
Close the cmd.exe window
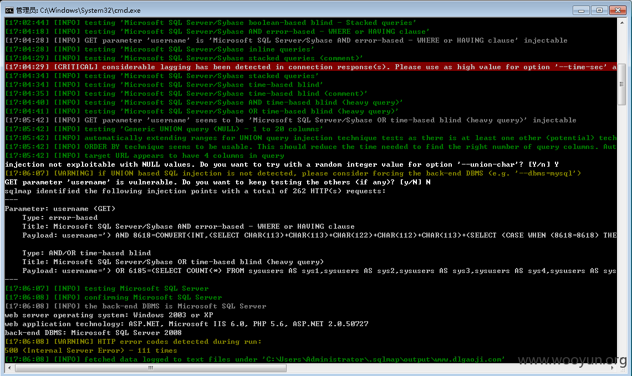click(x=618, y=11)
